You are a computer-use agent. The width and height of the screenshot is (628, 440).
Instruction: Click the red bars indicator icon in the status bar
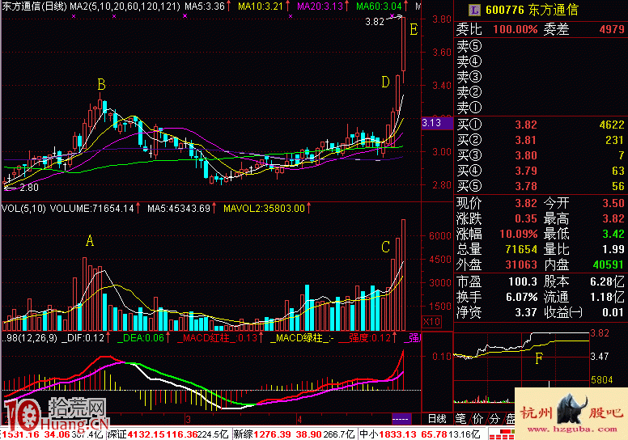pos(501,434)
